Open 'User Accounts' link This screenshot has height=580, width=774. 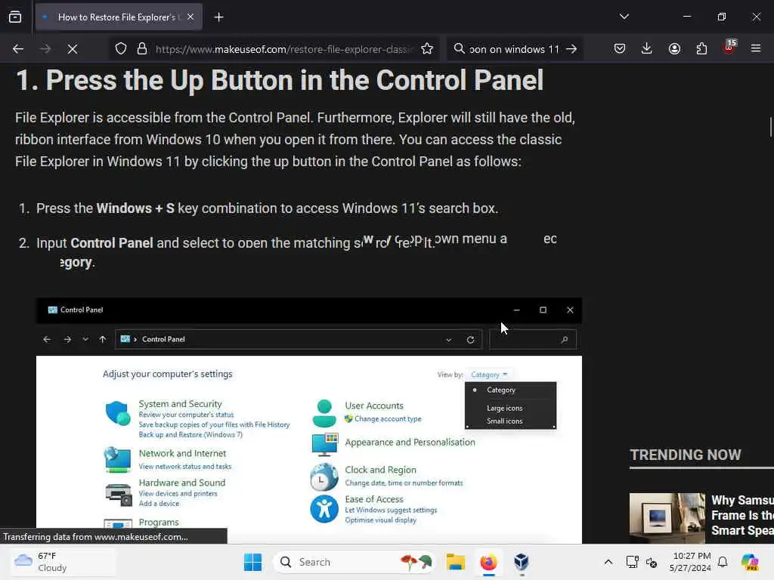pos(374,406)
